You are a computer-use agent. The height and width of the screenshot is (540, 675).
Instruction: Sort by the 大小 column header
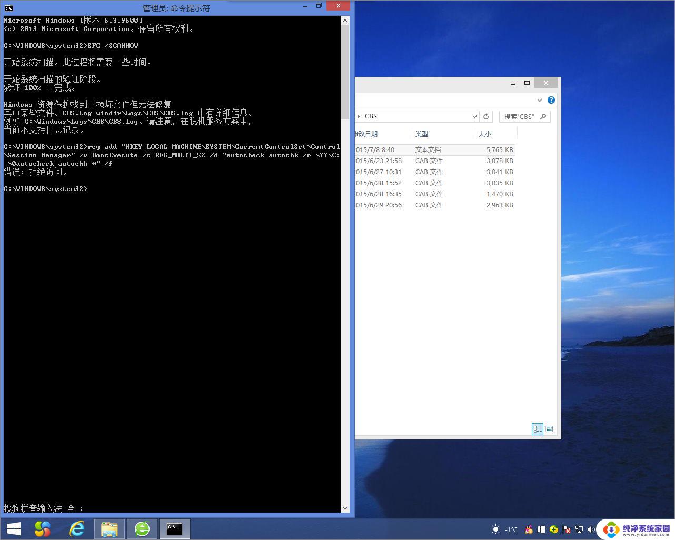[495, 134]
